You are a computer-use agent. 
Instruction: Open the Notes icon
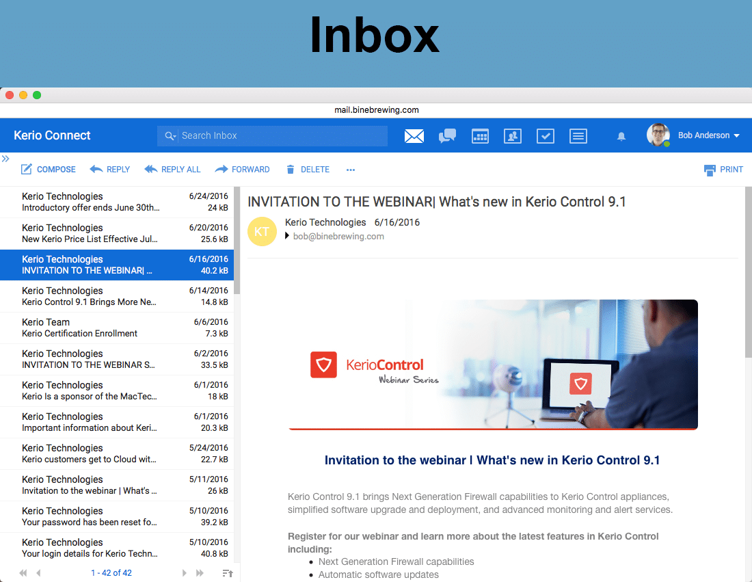pyautogui.click(x=578, y=136)
